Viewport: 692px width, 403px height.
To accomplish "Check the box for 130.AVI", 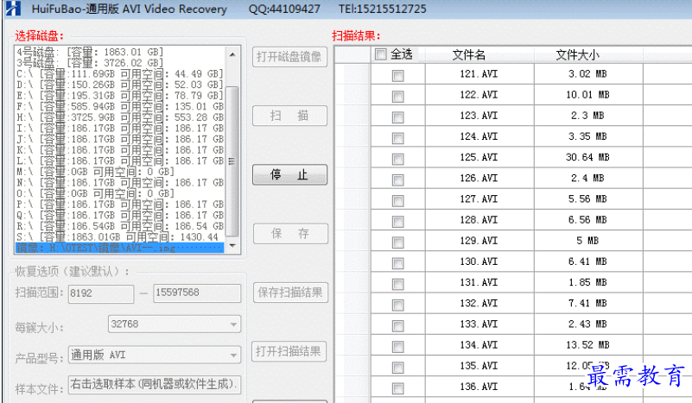I will point(397,264).
